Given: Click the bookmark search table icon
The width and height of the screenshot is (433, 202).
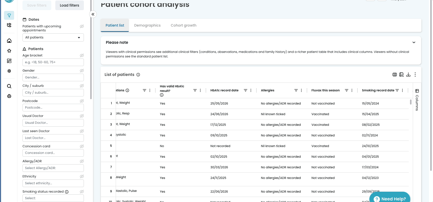Looking at the screenshot, I should point(401,74).
